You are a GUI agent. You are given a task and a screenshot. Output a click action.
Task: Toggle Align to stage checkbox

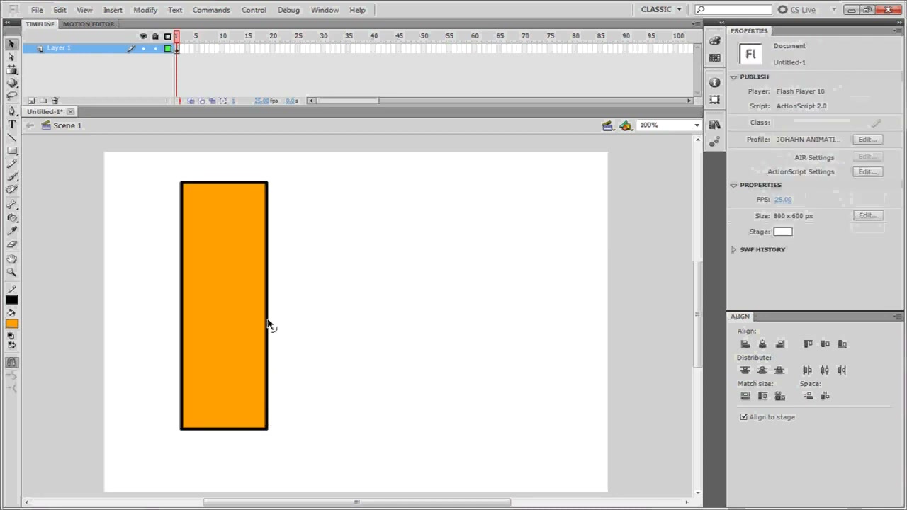[x=744, y=417]
